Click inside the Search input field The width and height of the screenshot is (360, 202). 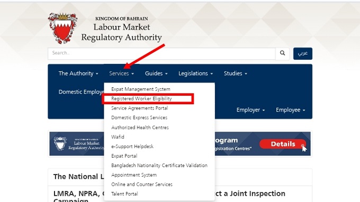click(161, 53)
